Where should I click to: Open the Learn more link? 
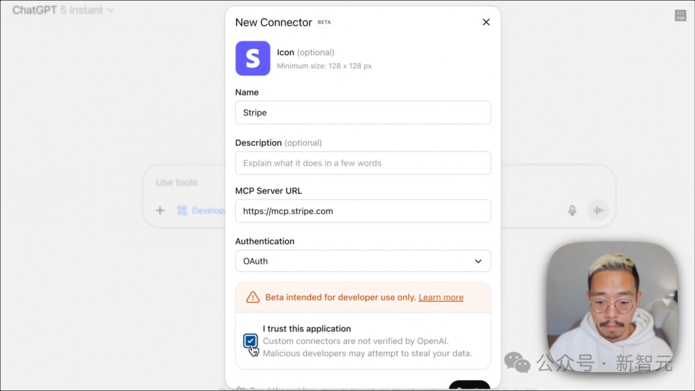coord(441,297)
